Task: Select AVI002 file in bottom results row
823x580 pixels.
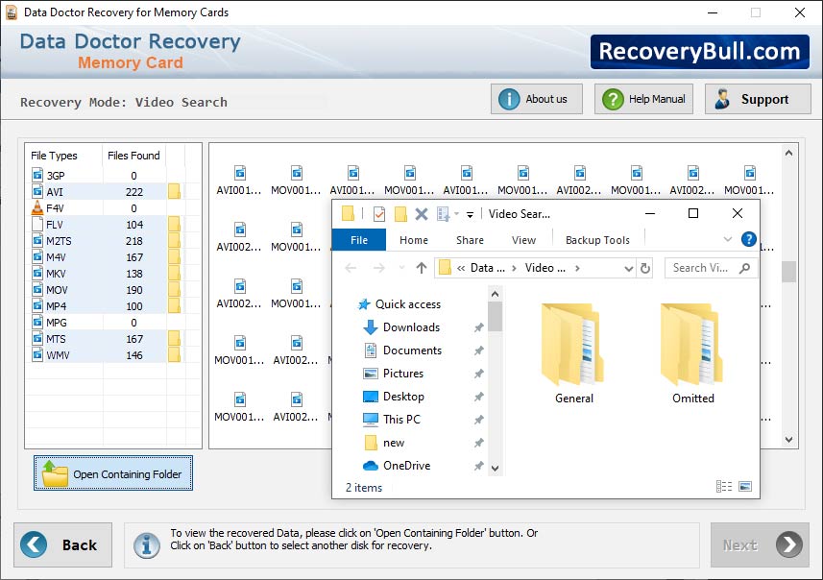Action: click(x=296, y=407)
